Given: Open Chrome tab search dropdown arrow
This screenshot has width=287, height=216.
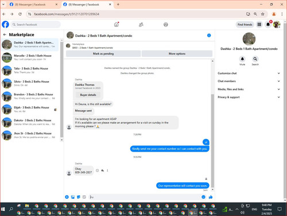Looking at the screenshot, I should 3,5.
